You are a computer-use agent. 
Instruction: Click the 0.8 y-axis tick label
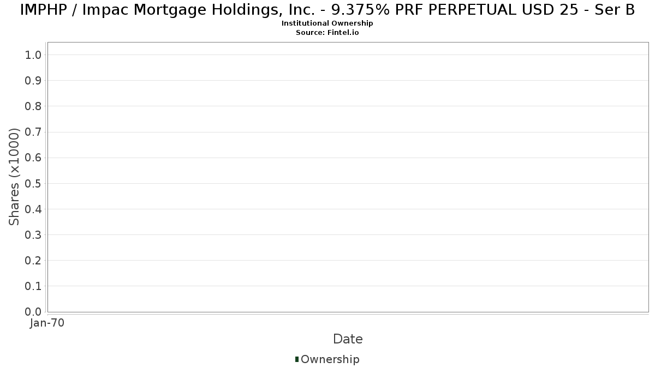pos(33,106)
